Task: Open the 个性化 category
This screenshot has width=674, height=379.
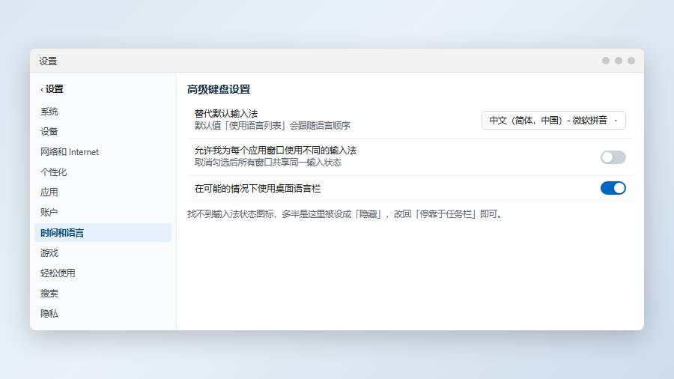Action: point(103,172)
